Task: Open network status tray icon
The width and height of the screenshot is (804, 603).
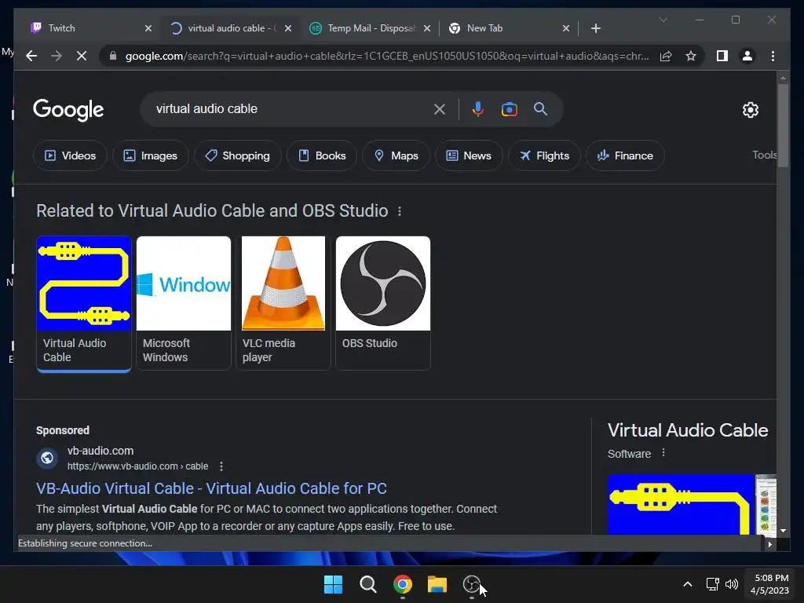Action: (x=712, y=584)
